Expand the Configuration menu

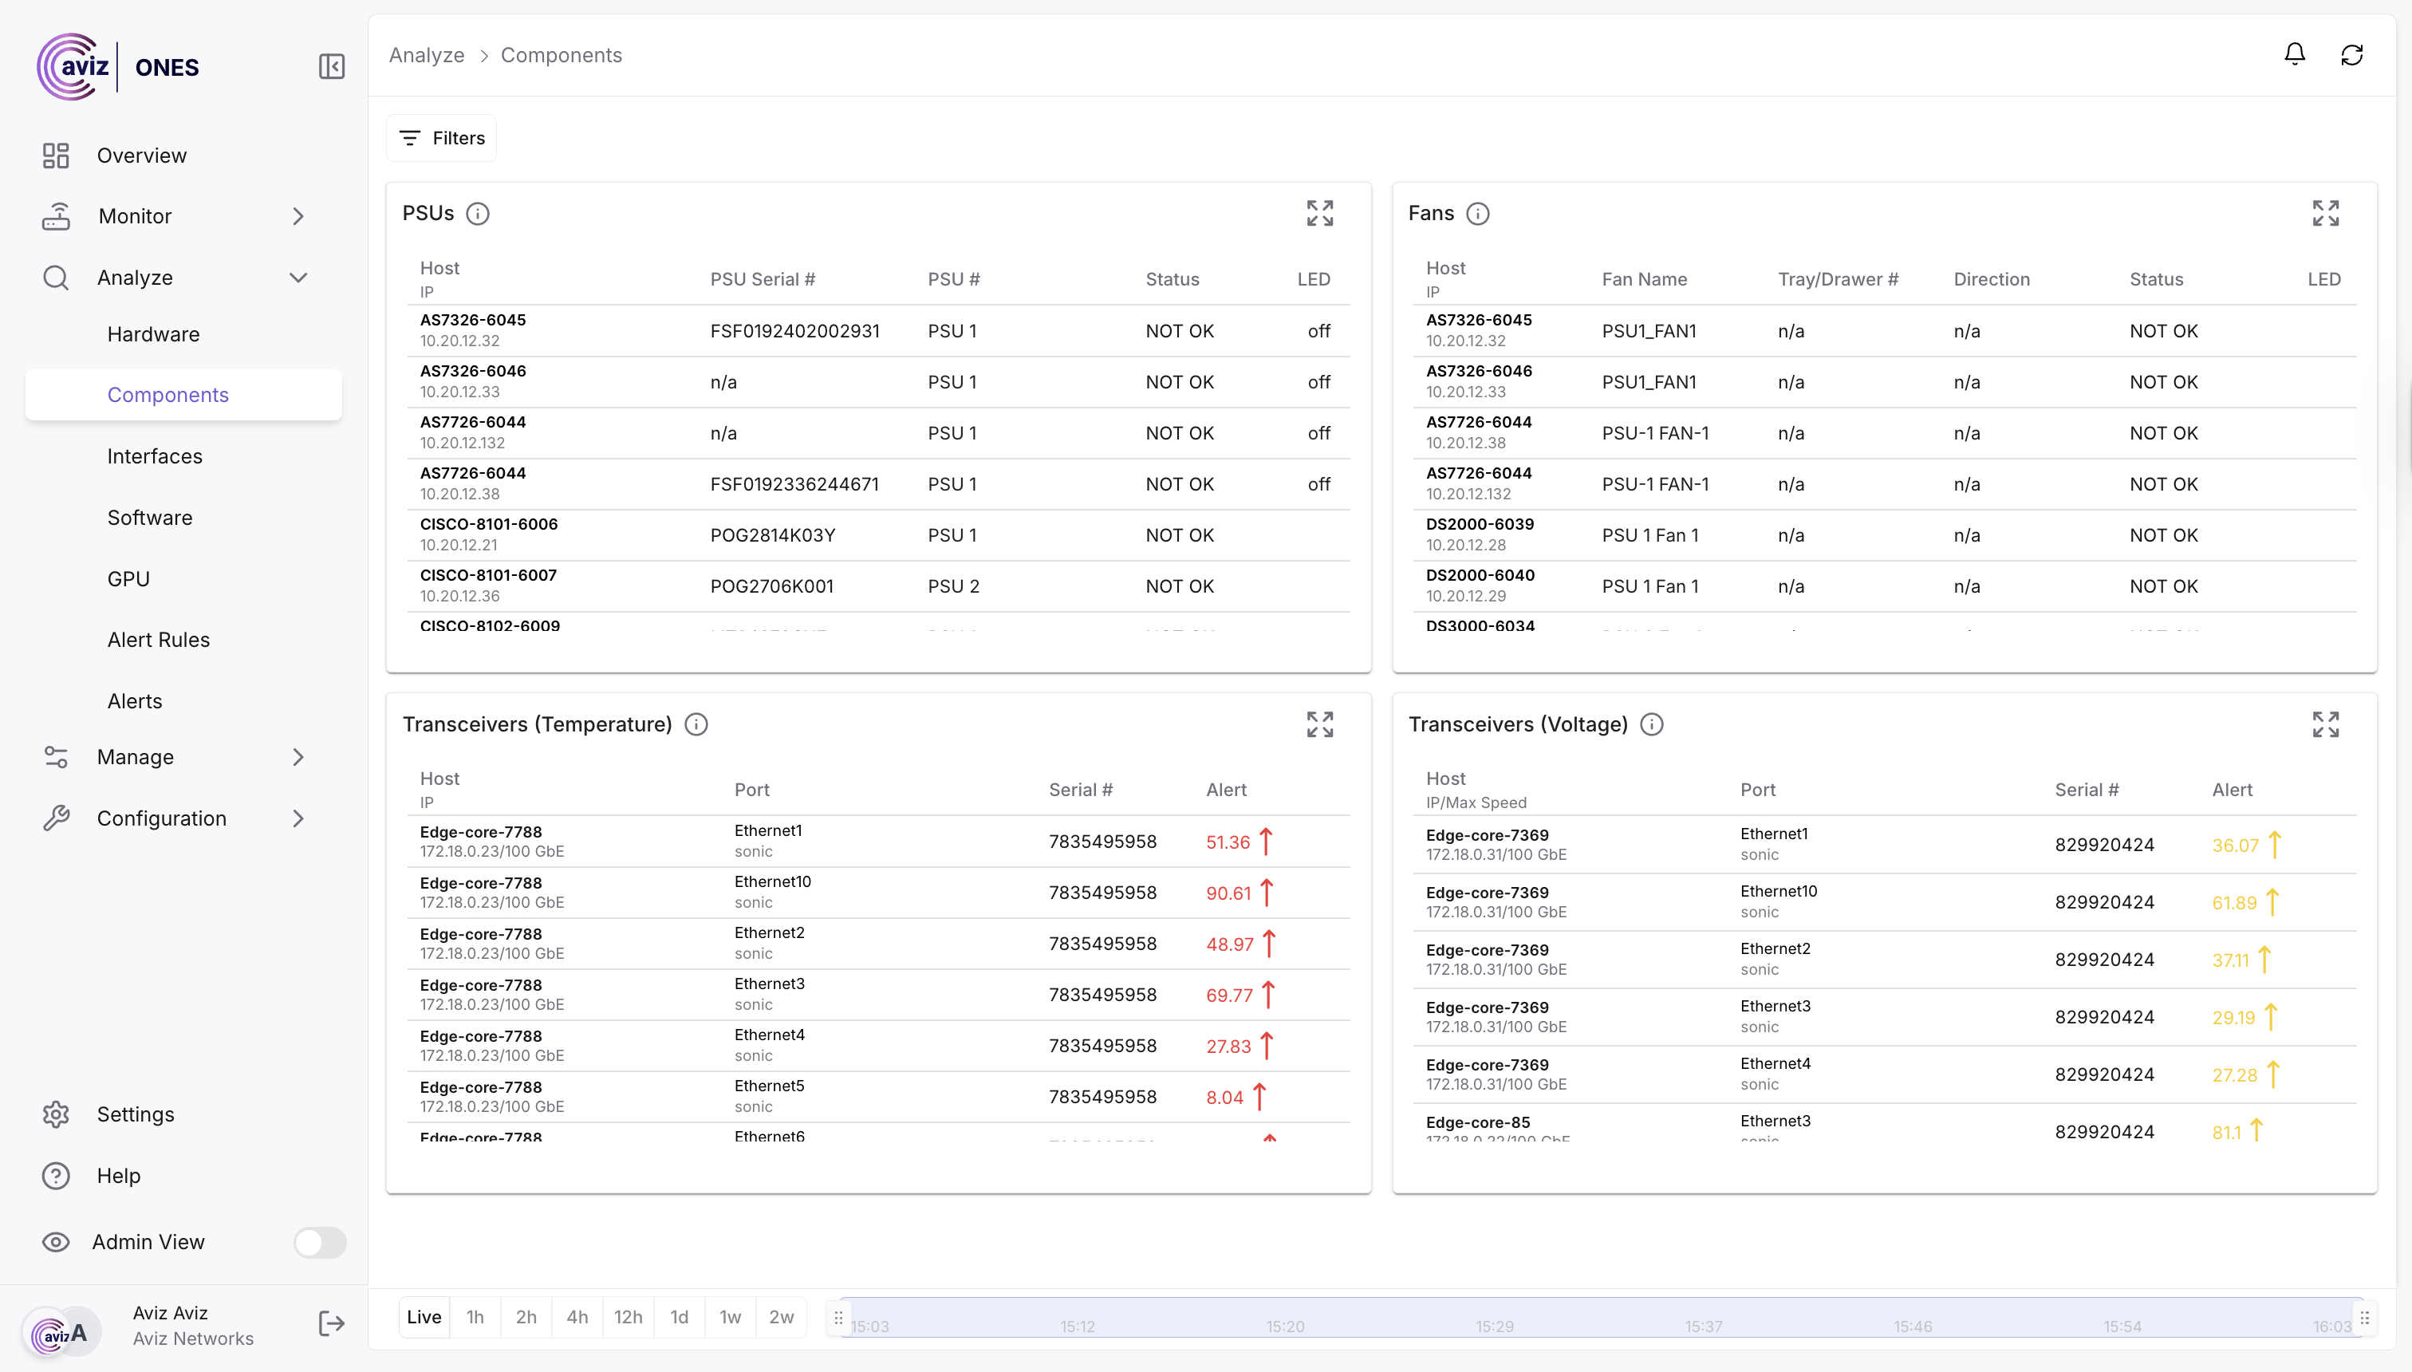tap(298, 818)
